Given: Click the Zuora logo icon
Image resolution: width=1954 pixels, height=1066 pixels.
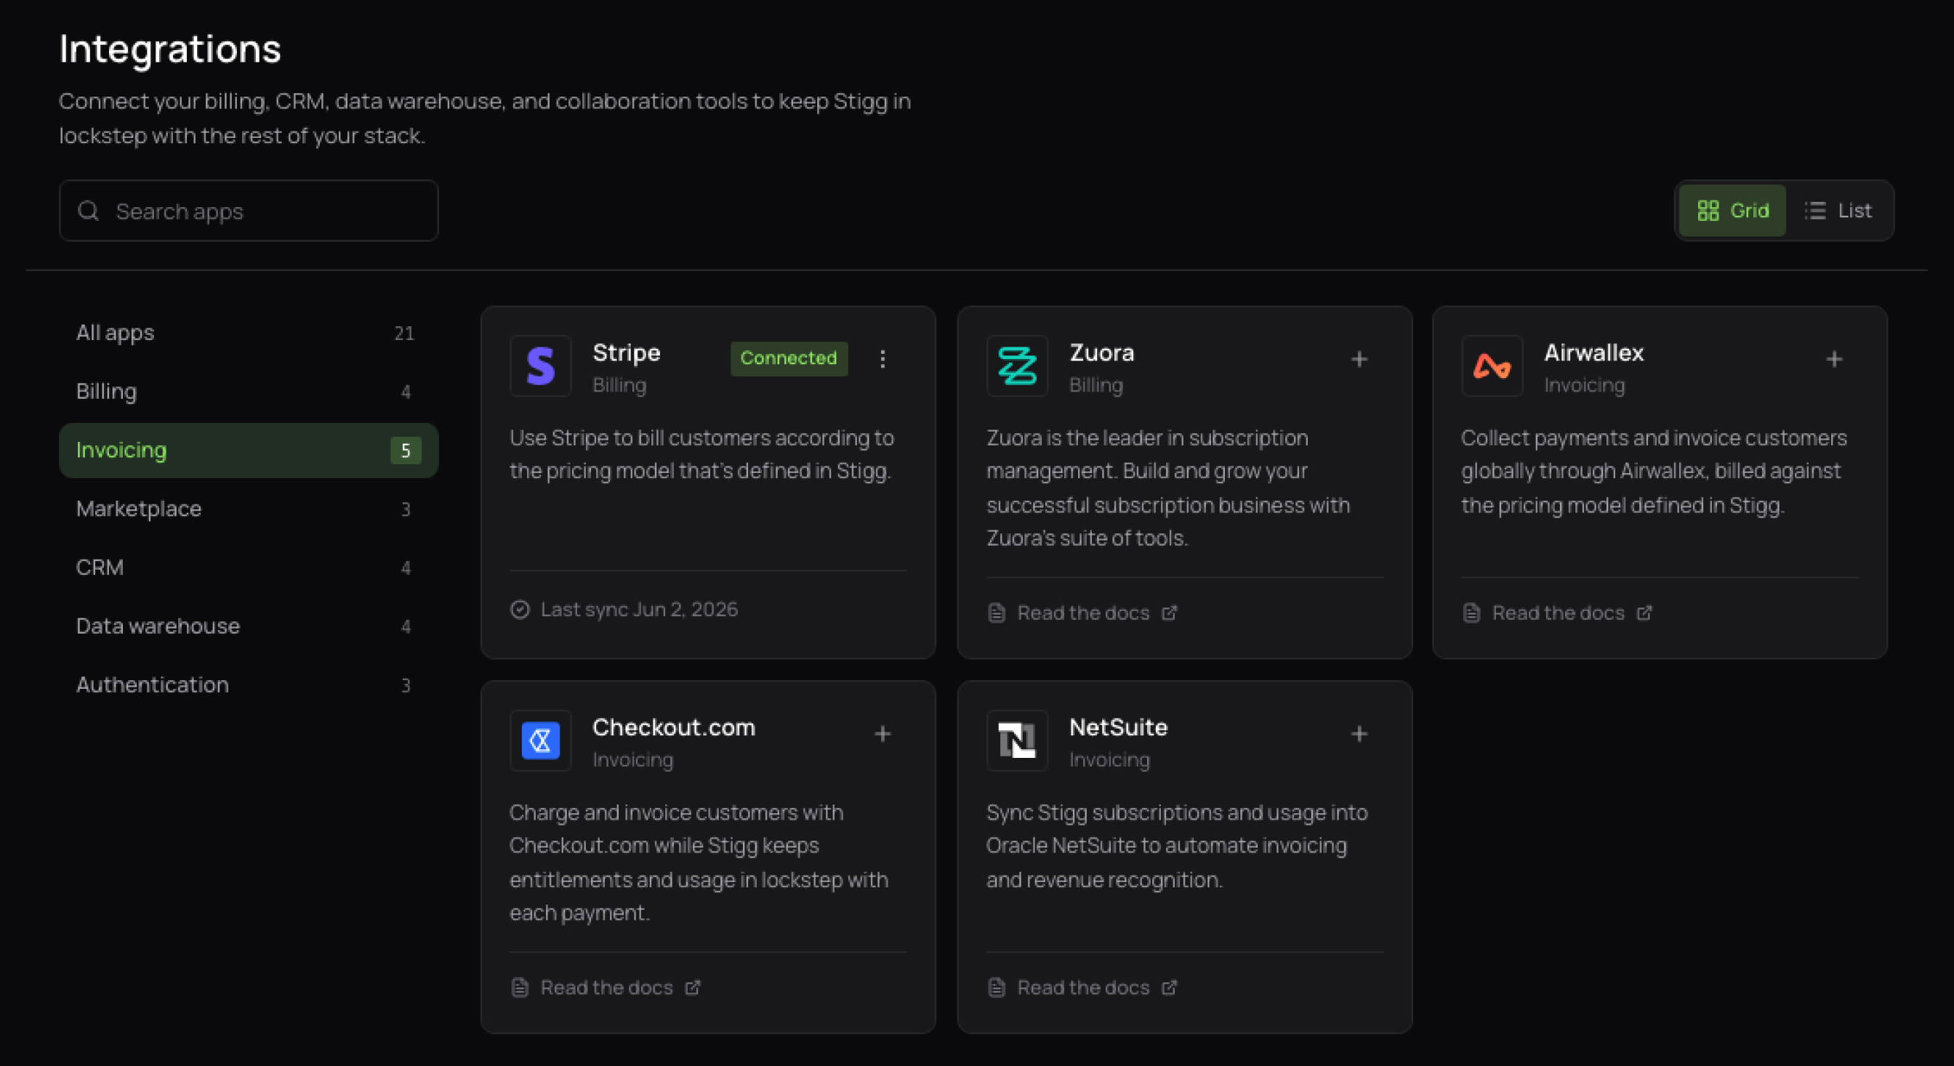Looking at the screenshot, I should 1017,366.
